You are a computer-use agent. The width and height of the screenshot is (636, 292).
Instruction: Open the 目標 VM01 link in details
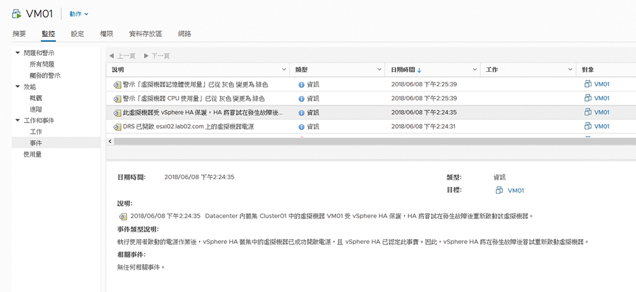pyautogui.click(x=516, y=190)
